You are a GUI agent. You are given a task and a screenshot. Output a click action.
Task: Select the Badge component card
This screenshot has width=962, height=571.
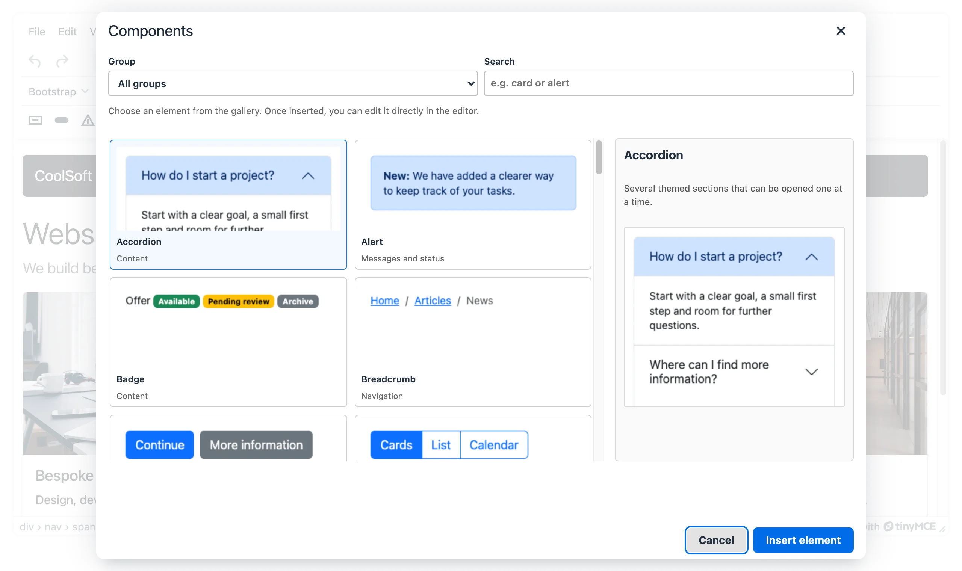tap(228, 342)
